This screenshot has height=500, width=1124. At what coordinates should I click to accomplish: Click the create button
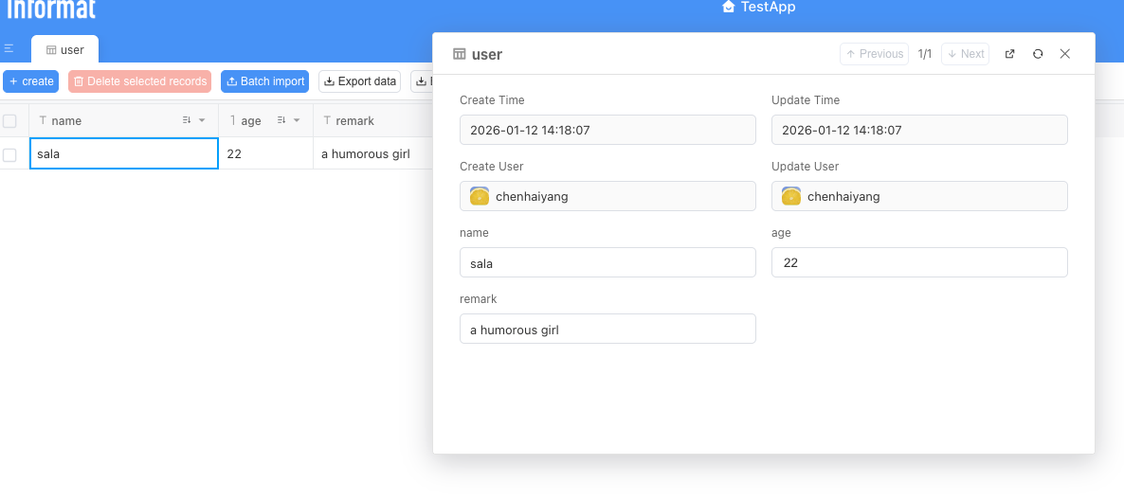pyautogui.click(x=31, y=81)
